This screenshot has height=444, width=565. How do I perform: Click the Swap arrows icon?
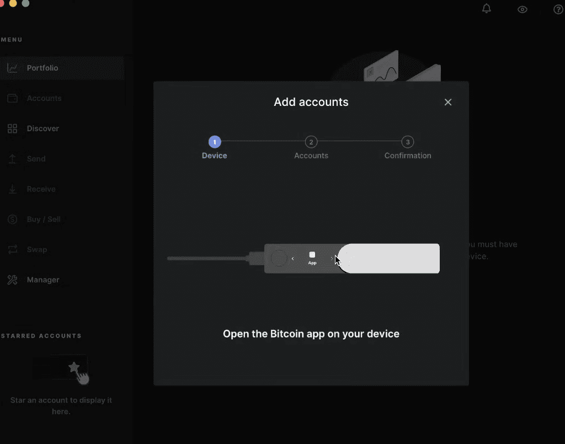12,249
